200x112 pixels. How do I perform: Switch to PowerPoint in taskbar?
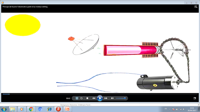coord(67,109)
